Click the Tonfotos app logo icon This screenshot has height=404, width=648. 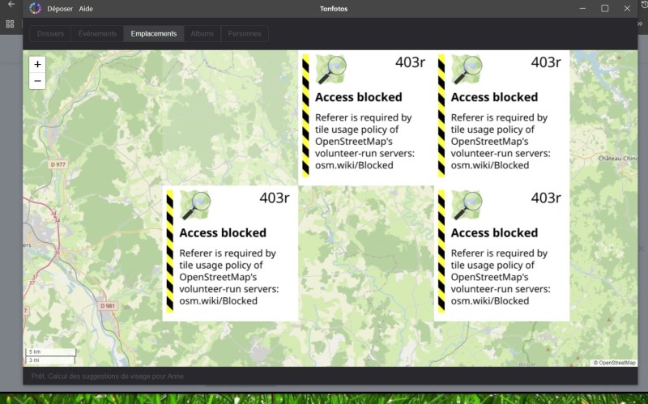coord(35,8)
